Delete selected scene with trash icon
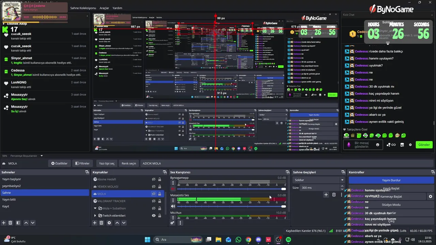Screen dimensions: 436x245 [11, 223]
